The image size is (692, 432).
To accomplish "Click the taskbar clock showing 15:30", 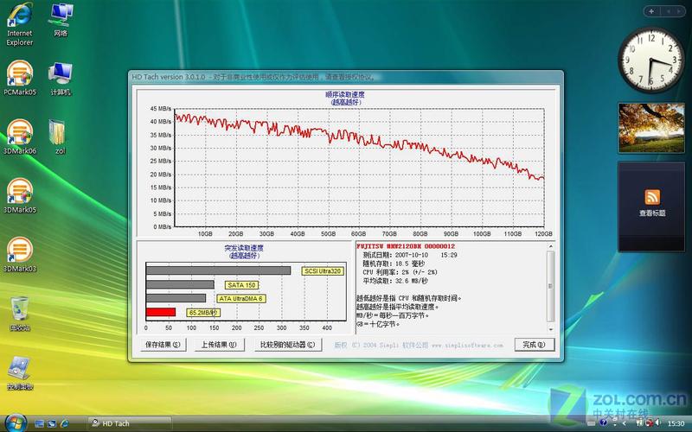I will [676, 423].
